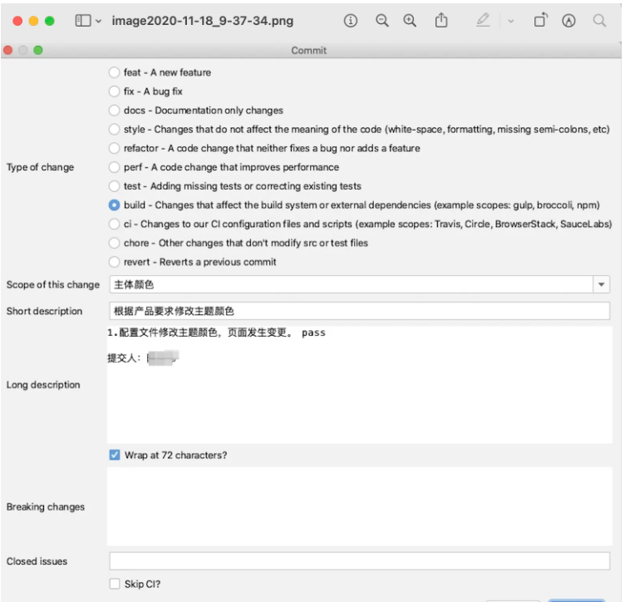Activate the highlight pen tool

pyautogui.click(x=483, y=20)
